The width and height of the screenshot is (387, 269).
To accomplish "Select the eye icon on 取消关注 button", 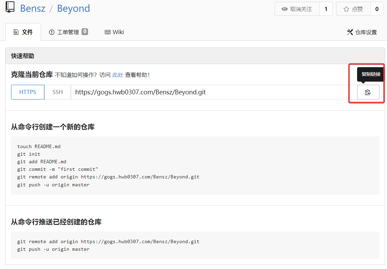I will 285,9.
